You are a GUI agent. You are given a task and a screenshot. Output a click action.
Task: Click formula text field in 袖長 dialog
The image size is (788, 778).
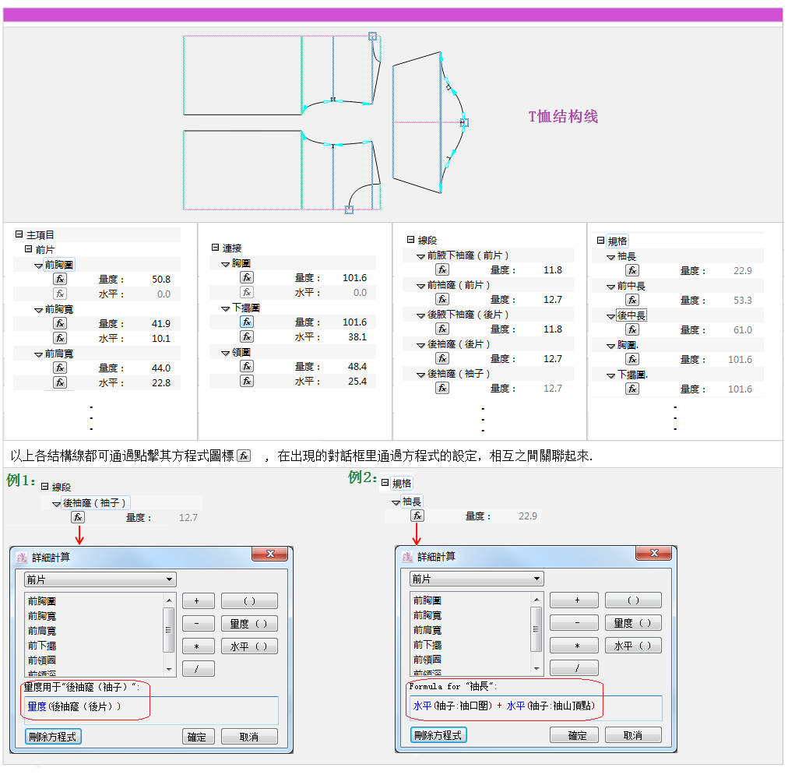[x=536, y=707]
